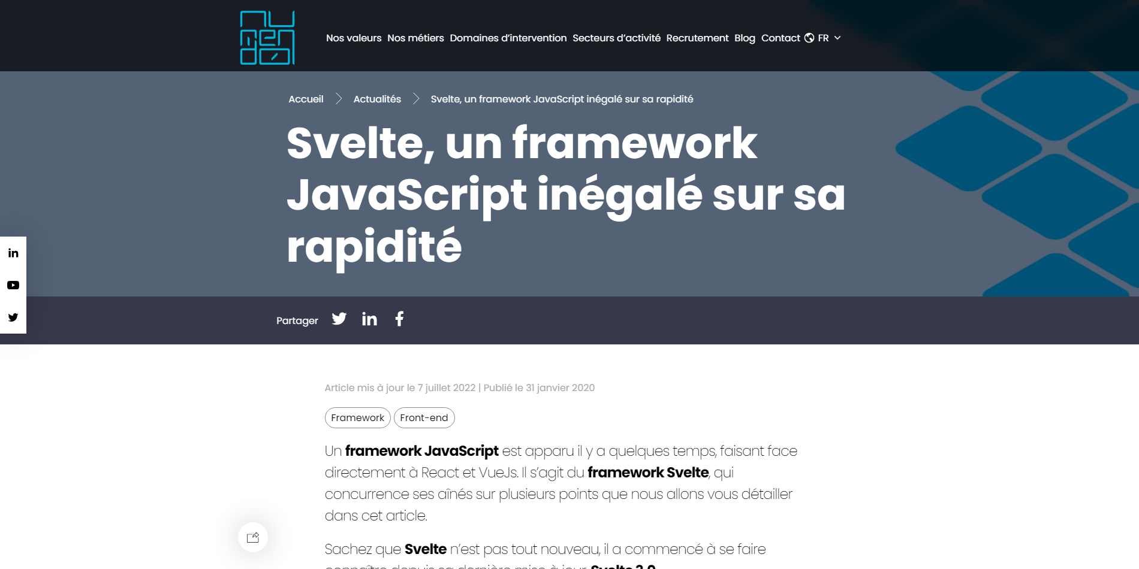Viewport: 1139px width, 569px height.
Task: Share article on Twitter next to Partager
Action: 339,319
